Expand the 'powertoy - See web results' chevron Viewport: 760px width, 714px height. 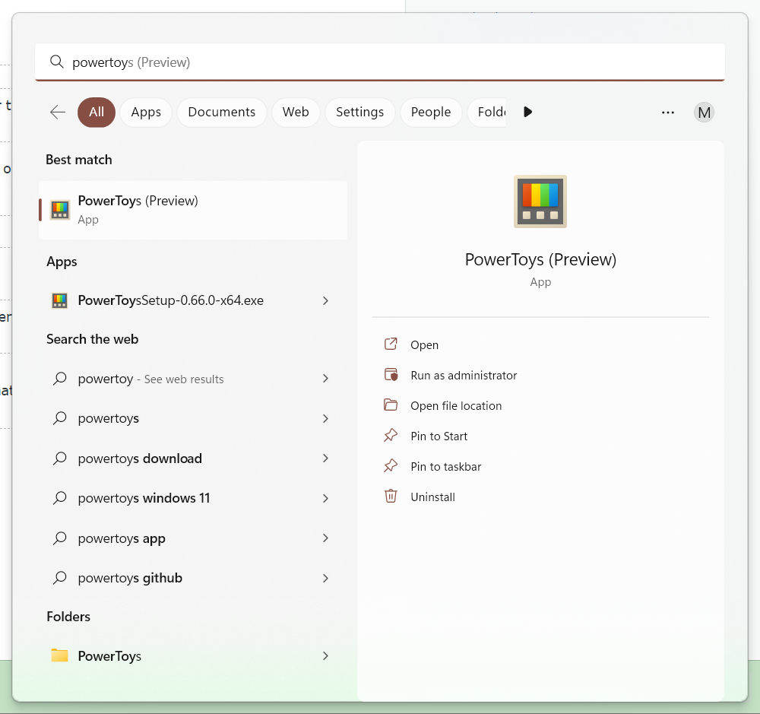pyautogui.click(x=326, y=379)
